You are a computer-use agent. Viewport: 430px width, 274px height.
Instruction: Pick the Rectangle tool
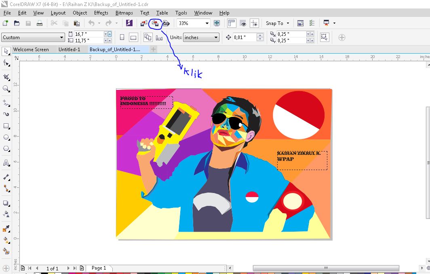click(6, 126)
